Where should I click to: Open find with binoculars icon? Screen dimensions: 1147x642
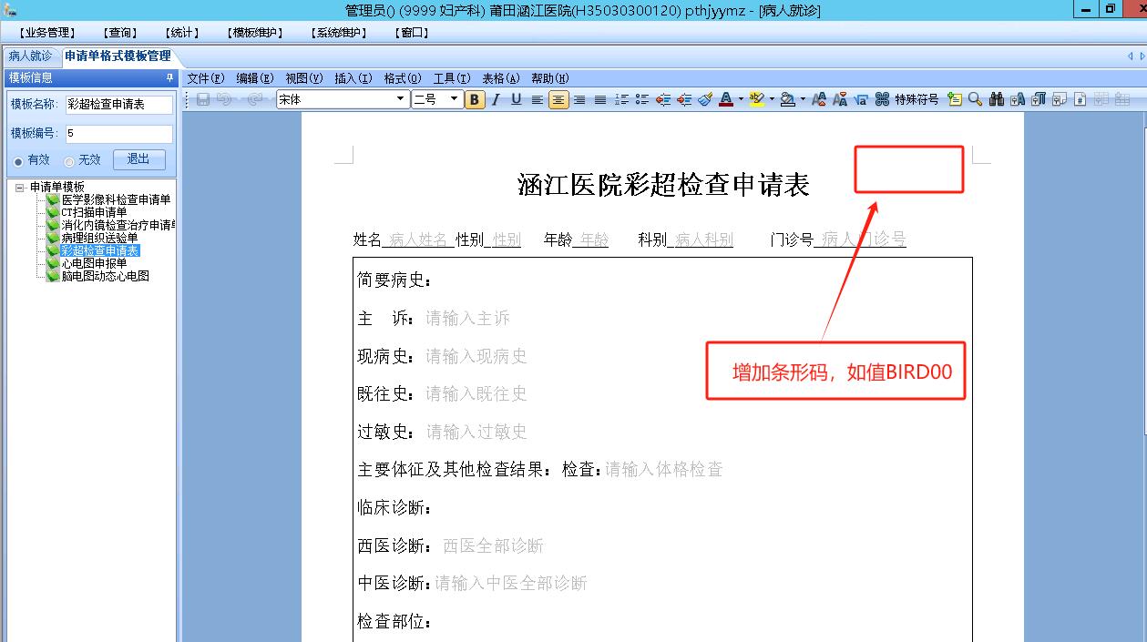point(997,99)
